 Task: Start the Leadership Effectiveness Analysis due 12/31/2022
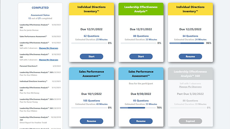point(141,57)
